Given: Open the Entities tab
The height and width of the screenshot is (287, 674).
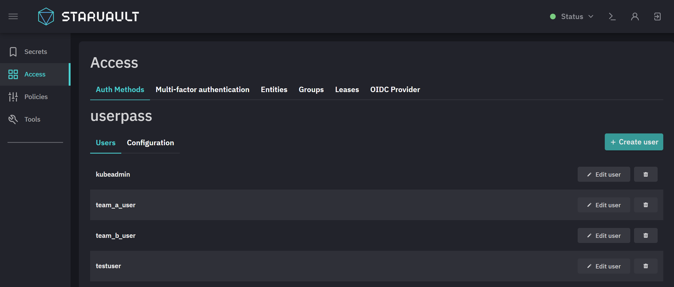Looking at the screenshot, I should point(274,90).
